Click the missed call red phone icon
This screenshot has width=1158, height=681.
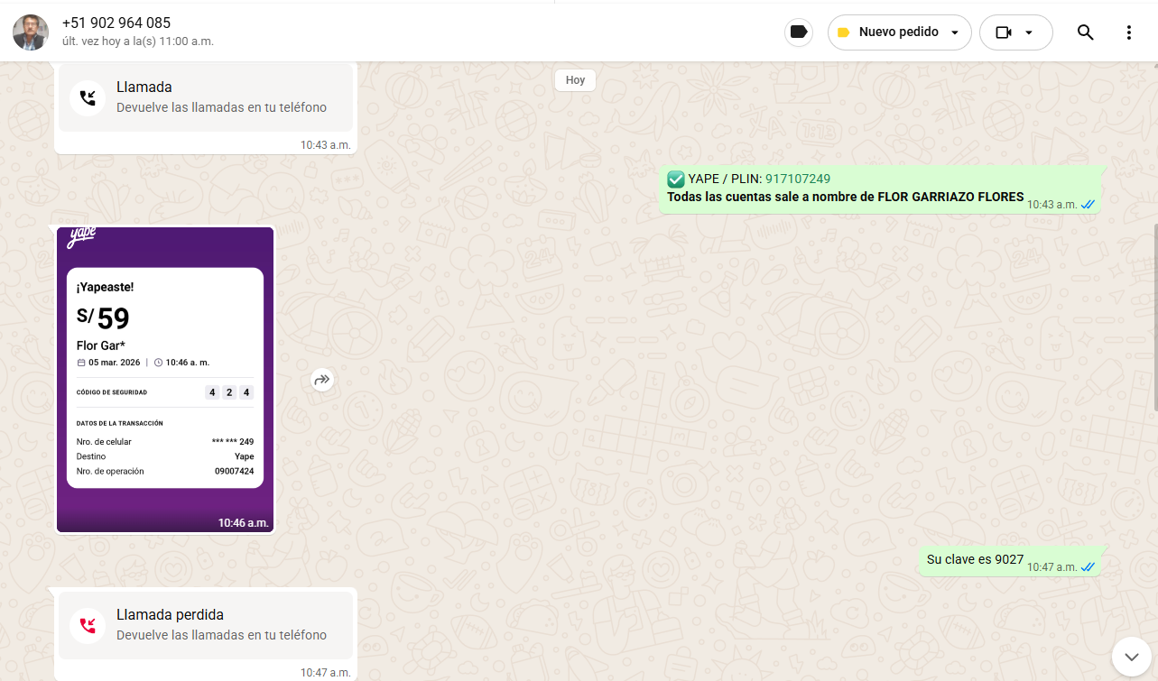pyautogui.click(x=88, y=625)
